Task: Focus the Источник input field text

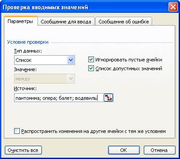Action: click(x=59, y=98)
